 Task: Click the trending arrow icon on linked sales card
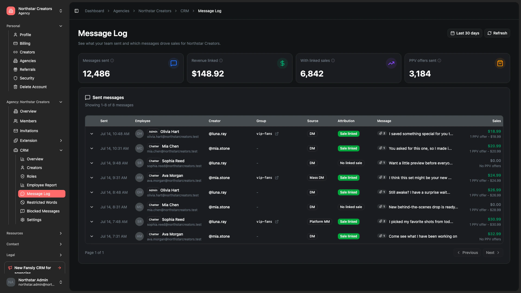pyautogui.click(x=391, y=63)
